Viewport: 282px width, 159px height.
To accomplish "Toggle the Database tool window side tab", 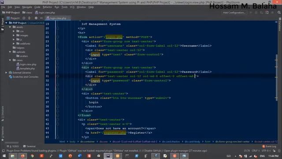I will pos(280,24).
